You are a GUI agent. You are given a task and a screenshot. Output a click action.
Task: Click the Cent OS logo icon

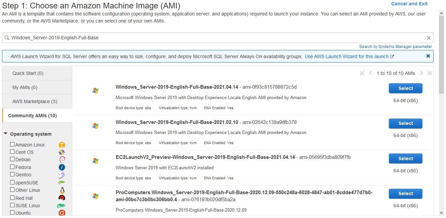point(62,152)
